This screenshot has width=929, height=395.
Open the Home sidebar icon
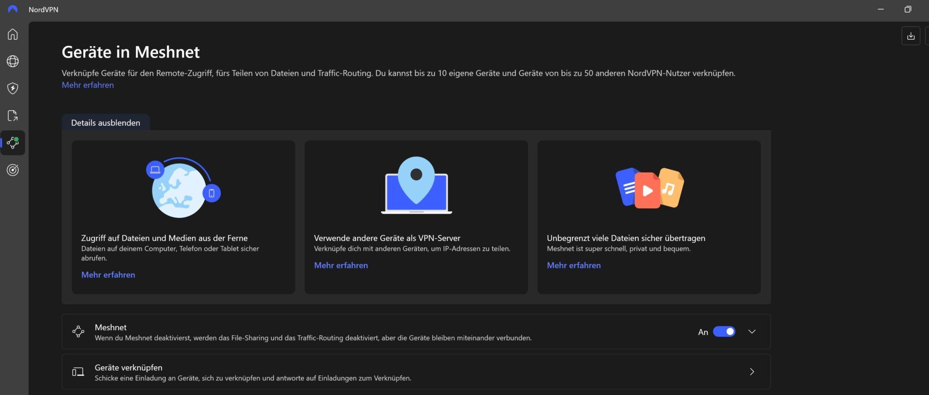[13, 34]
